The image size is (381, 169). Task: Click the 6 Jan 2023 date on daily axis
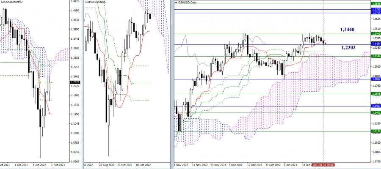[x=290, y=165]
